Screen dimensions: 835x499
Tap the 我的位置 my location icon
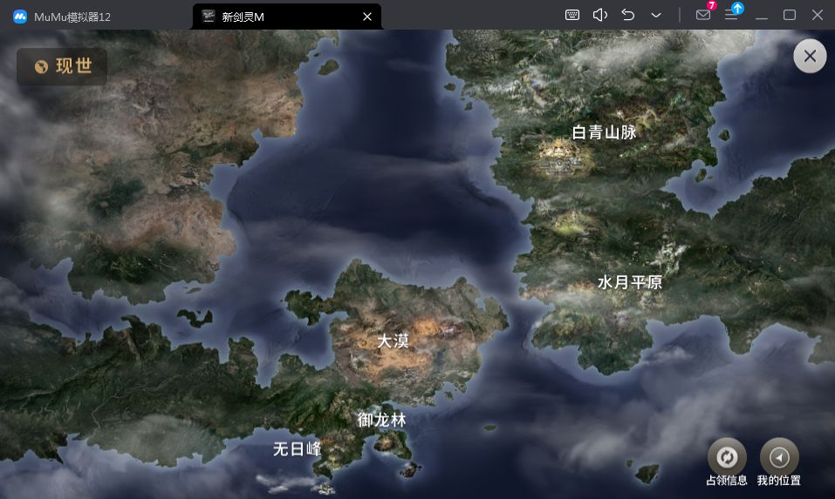coord(779,457)
